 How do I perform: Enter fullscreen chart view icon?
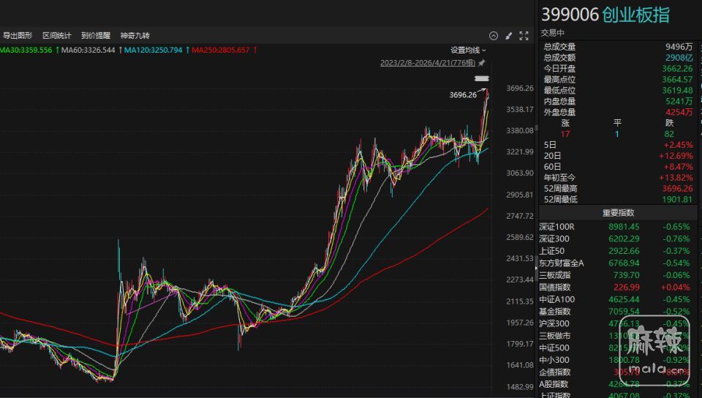pyautogui.click(x=524, y=35)
